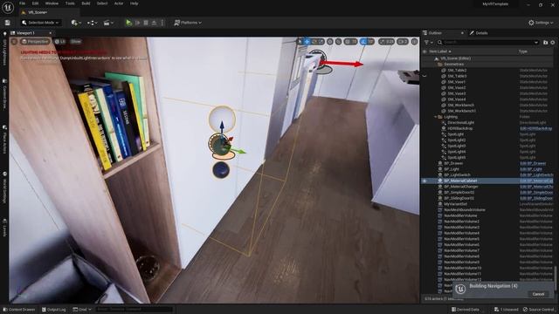Open the Perspective view mode menu

(x=35, y=42)
